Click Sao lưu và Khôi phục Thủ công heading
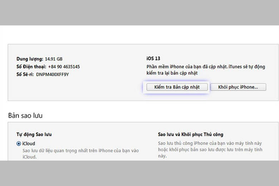 pos(191,134)
